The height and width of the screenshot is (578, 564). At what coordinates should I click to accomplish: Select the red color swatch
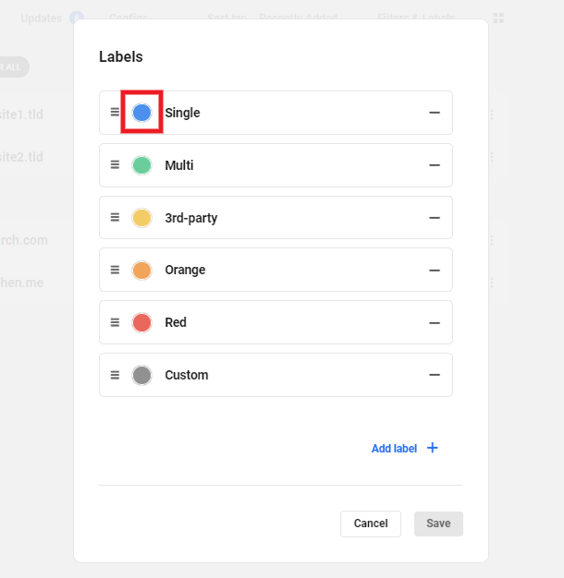coord(141,322)
